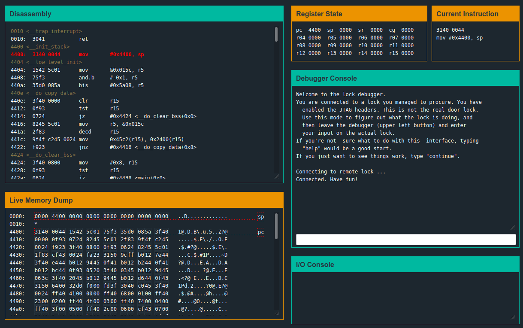Select the __do_copy_data label line
The width and height of the screenshot is (523, 328).
[x=43, y=93]
